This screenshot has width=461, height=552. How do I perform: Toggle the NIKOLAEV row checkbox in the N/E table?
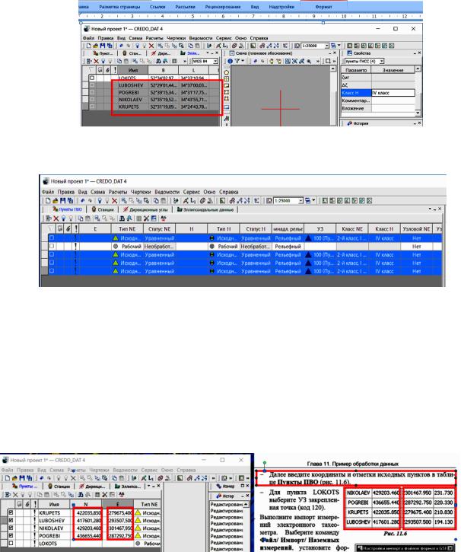[11, 528]
